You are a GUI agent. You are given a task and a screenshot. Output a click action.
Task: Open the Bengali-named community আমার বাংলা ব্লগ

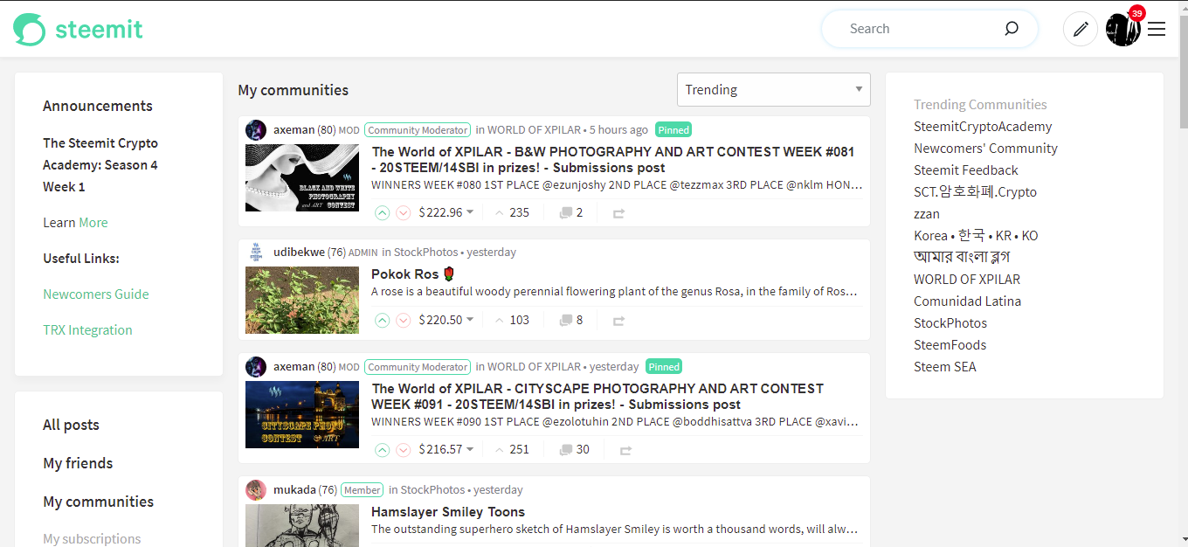tap(962, 257)
